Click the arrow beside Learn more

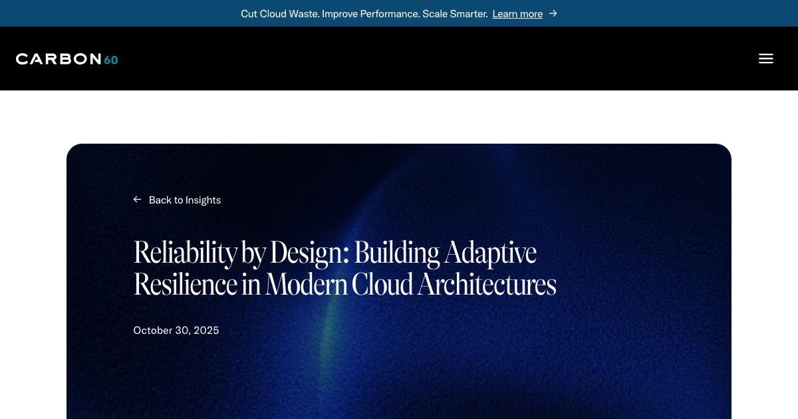(553, 13)
